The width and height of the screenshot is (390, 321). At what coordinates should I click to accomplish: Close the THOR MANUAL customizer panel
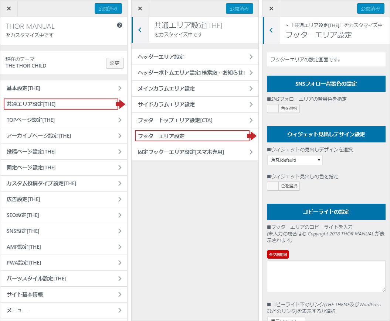9,8
